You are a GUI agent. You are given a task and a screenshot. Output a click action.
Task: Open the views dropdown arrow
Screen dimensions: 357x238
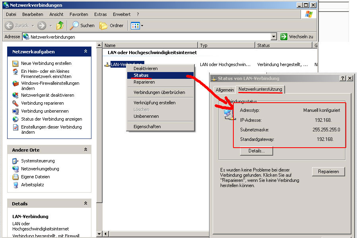click(x=142, y=26)
